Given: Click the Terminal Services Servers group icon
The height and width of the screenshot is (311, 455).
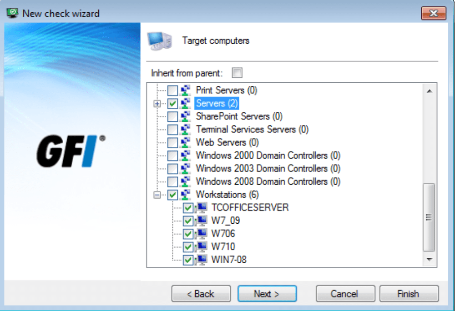Looking at the screenshot, I should pos(186,130).
